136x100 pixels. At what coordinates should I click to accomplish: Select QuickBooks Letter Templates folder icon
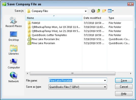pyautogui.click(x=29, y=35)
